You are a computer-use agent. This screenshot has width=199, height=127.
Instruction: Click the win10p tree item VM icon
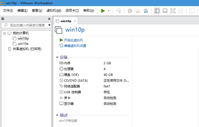click(14, 38)
